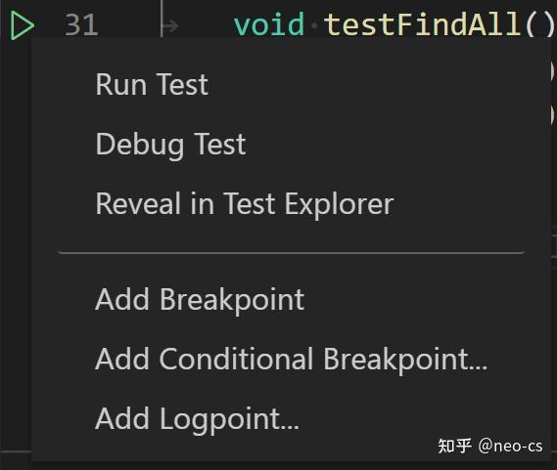Click the testFindAll method name
The height and width of the screenshot is (470, 557).
point(422,24)
